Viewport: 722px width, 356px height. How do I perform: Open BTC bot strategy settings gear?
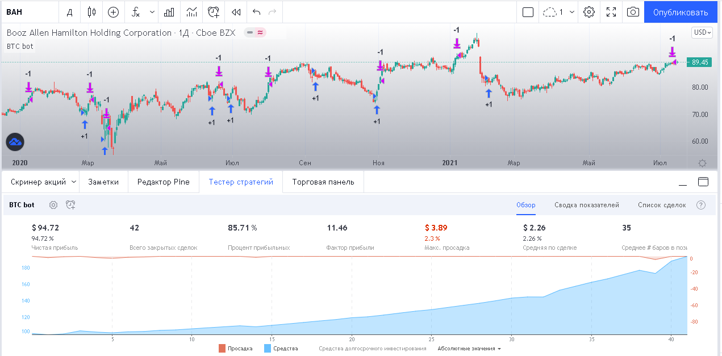(x=53, y=205)
